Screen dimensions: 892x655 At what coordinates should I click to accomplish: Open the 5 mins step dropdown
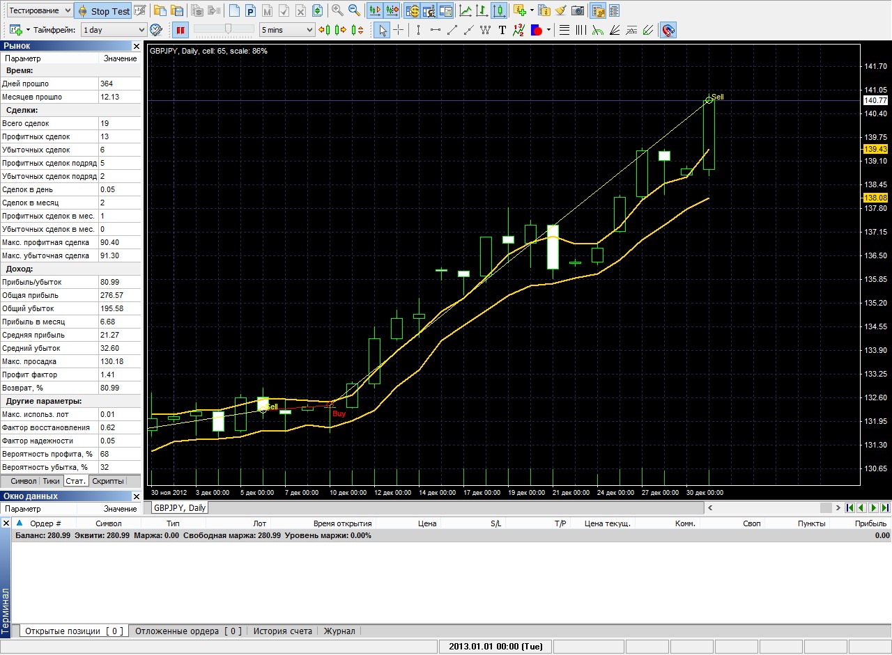click(287, 30)
